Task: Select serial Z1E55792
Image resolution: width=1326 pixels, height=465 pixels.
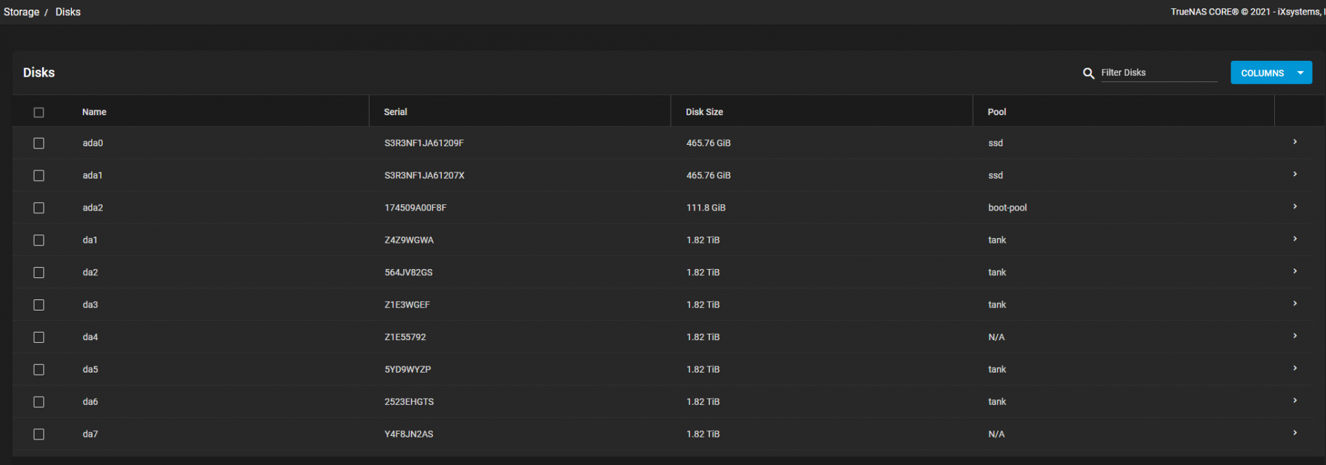Action: [405, 337]
